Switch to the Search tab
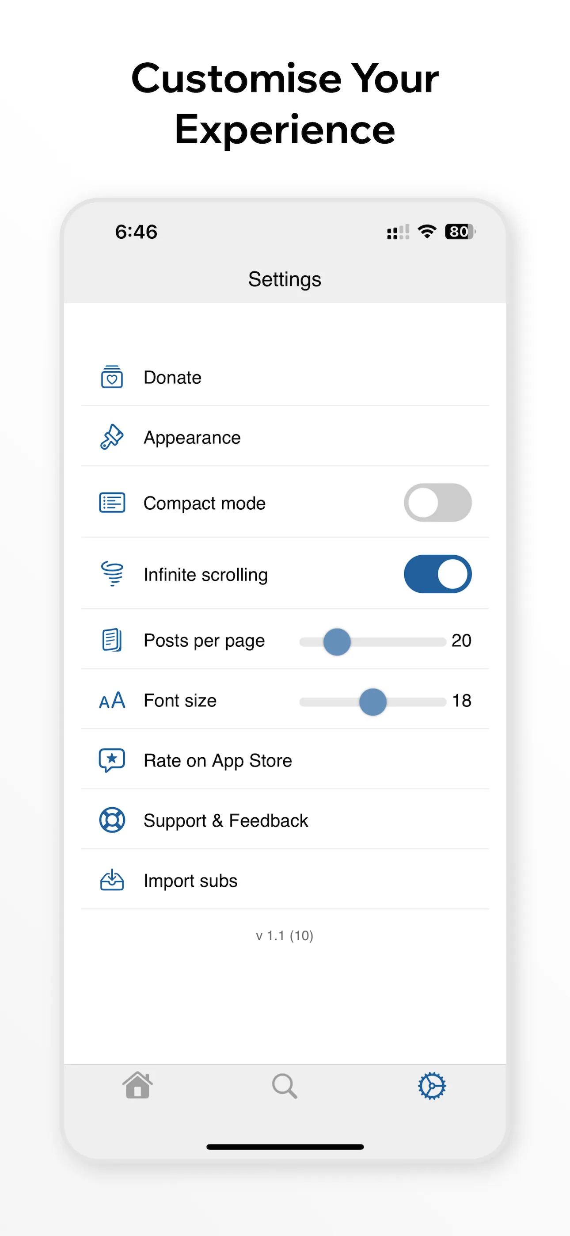Screen dimensions: 570x1236 285,1085
